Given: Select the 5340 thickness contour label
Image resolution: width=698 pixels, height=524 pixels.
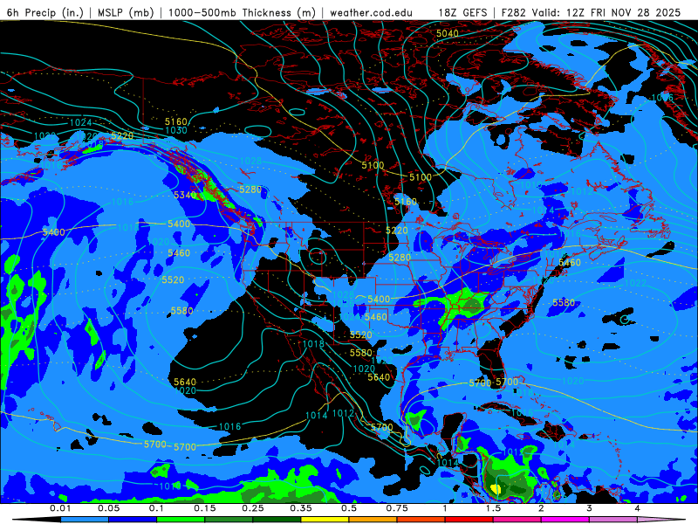Looking at the screenshot, I should [x=185, y=195].
